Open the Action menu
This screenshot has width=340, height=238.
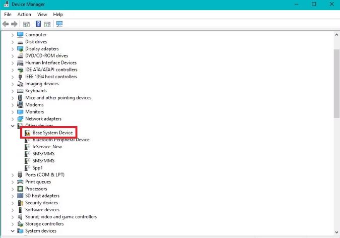tap(24, 14)
